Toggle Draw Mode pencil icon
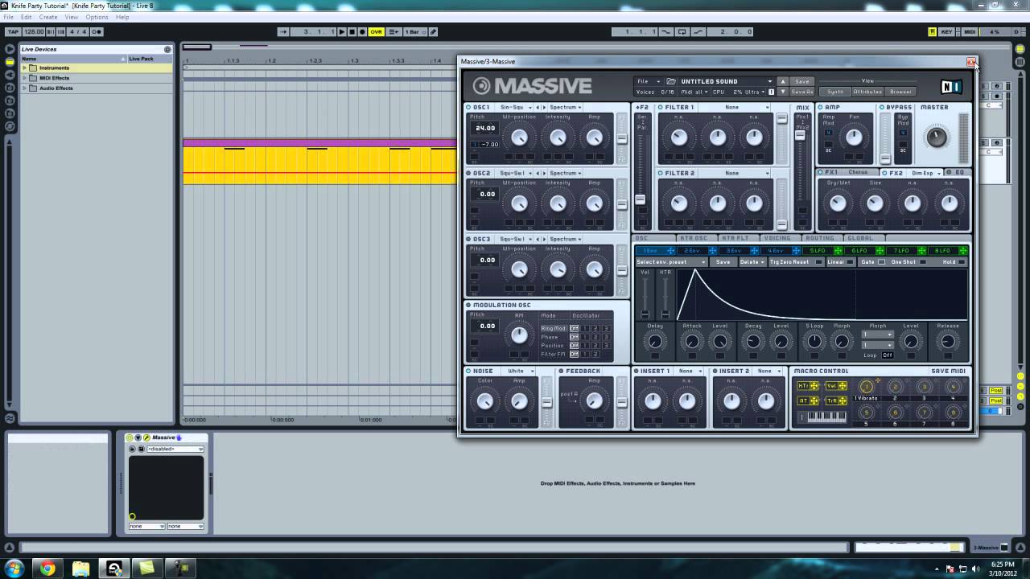The height and width of the screenshot is (579, 1030). [x=433, y=32]
